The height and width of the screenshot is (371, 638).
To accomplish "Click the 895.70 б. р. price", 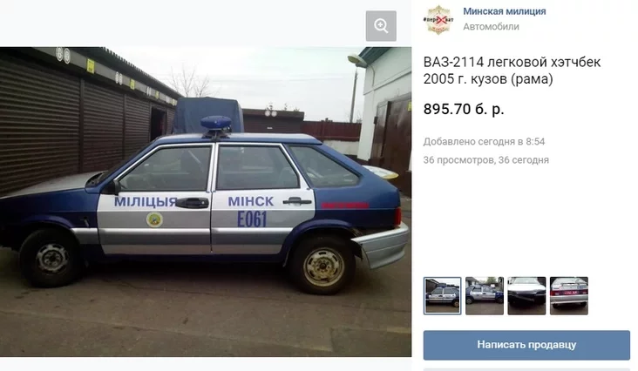I will [x=464, y=110].
